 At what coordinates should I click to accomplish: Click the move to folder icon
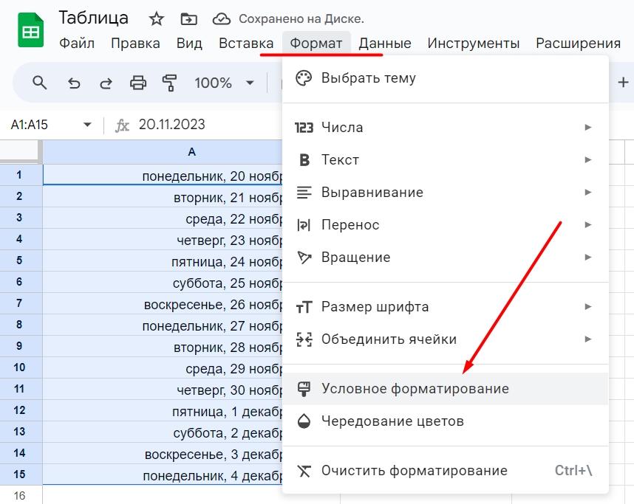(x=189, y=18)
